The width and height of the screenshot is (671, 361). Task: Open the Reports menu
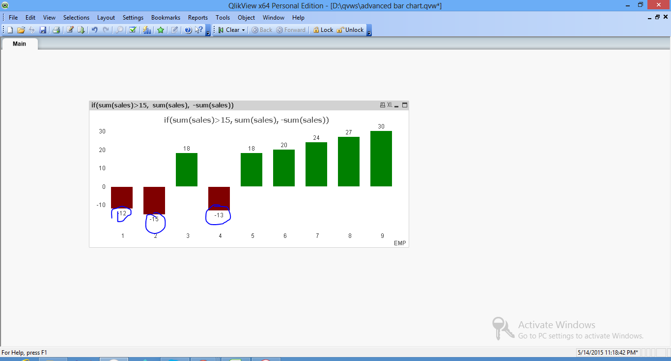198,17
